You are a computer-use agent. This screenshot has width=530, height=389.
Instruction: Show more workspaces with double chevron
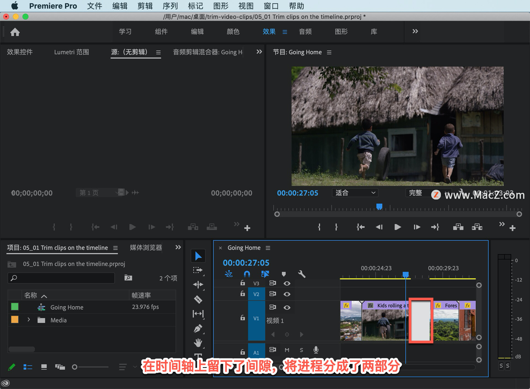tap(415, 31)
